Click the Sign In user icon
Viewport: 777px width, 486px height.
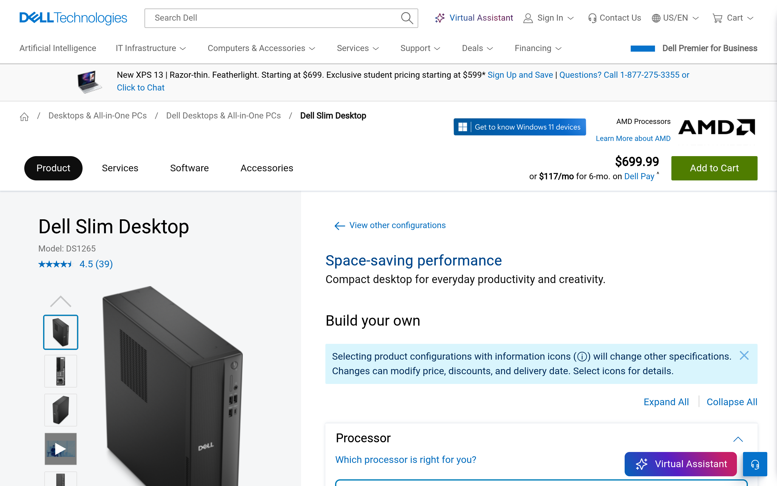[528, 18]
